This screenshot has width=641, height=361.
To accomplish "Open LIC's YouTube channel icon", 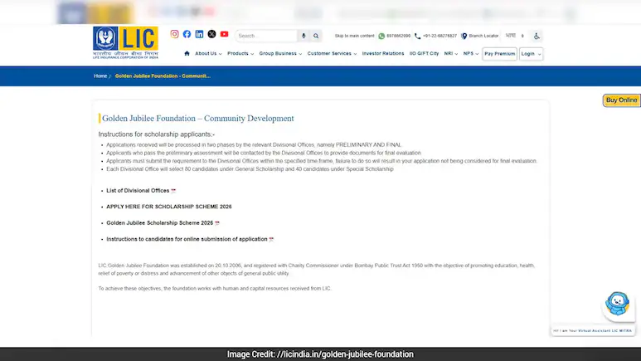I will click(224, 34).
